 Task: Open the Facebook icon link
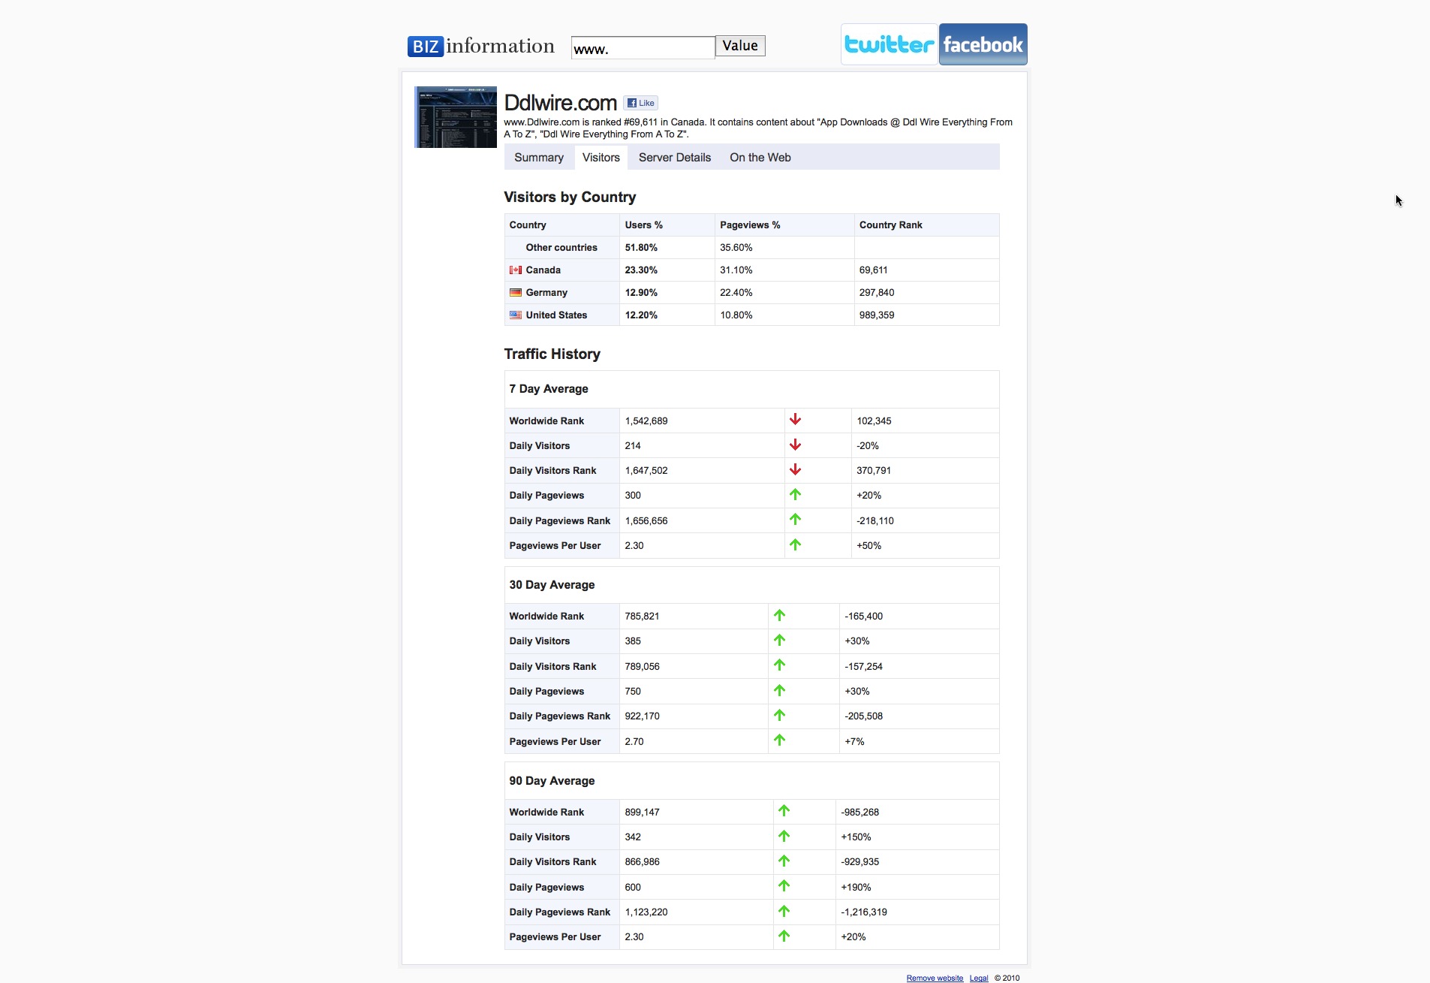pos(983,44)
